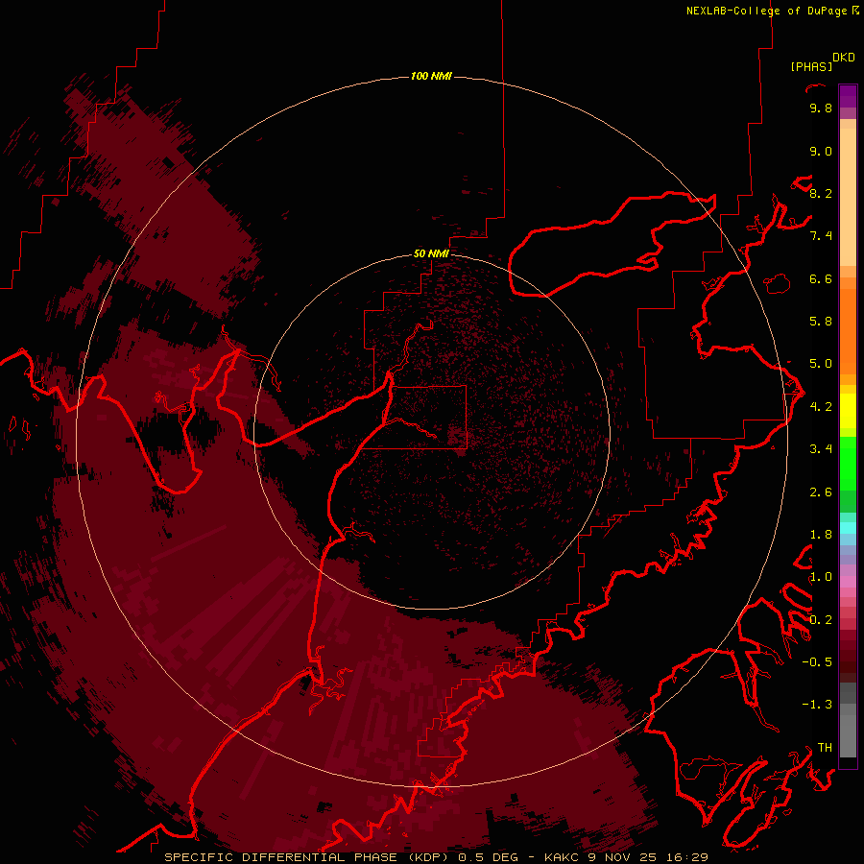Click the 9 NOV 25 date text
The image size is (864, 864).
pyautogui.click(x=622, y=857)
